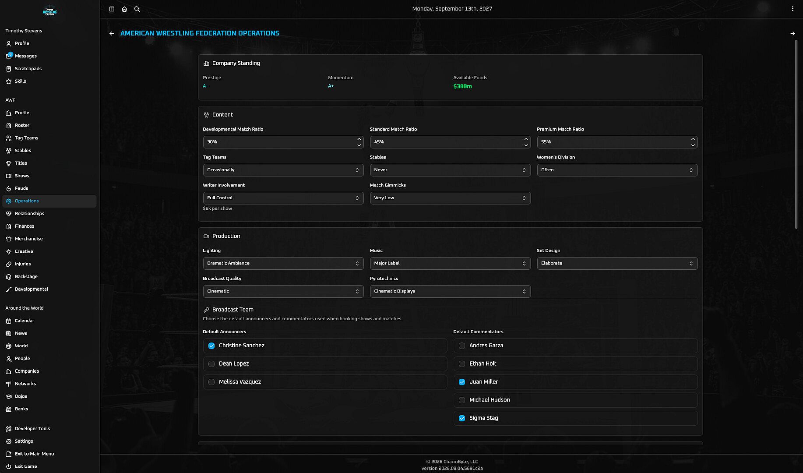The image size is (803, 473).
Task: Open Titles trophy icon
Action: 9,163
